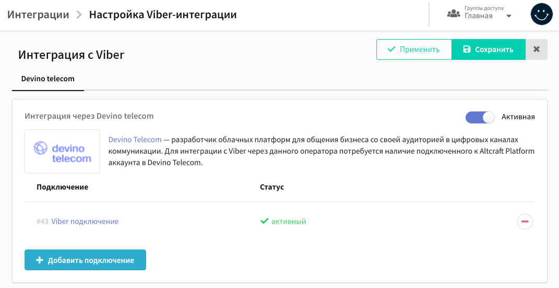The width and height of the screenshot is (559, 288).
Task: Click the breadcrumb chevron separator
Action: 79,15
